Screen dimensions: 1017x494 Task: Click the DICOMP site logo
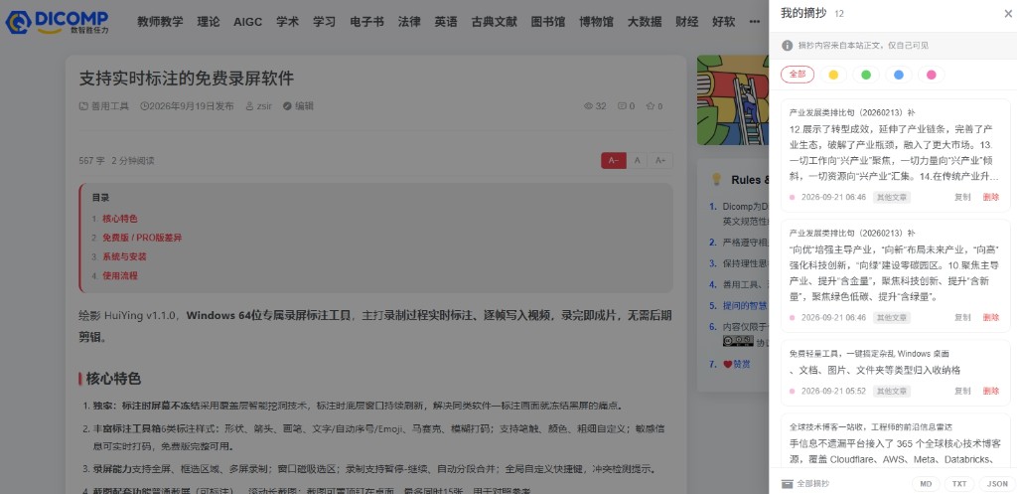57,22
